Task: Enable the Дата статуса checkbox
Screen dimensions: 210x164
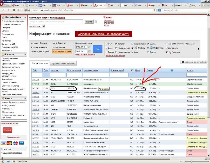Action: coord(167,44)
